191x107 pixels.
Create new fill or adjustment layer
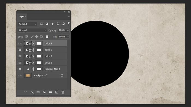coord(44,92)
